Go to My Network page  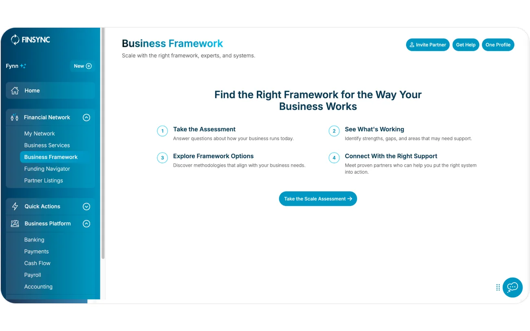pos(40,134)
